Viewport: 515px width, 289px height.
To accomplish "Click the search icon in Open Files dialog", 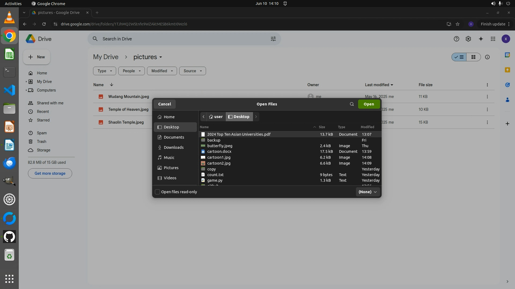I will pos(352,104).
